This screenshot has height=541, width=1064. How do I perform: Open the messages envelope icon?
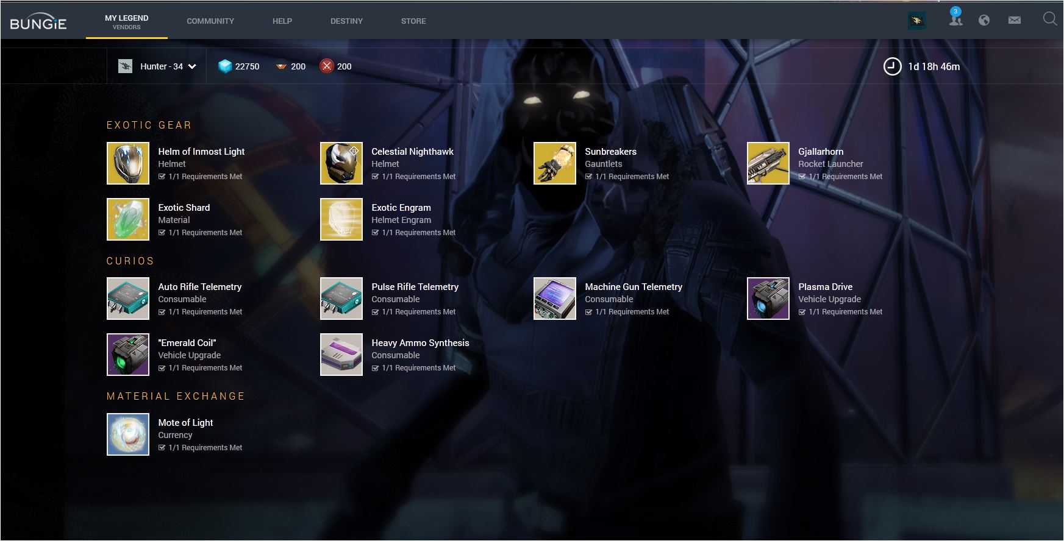(x=1015, y=20)
